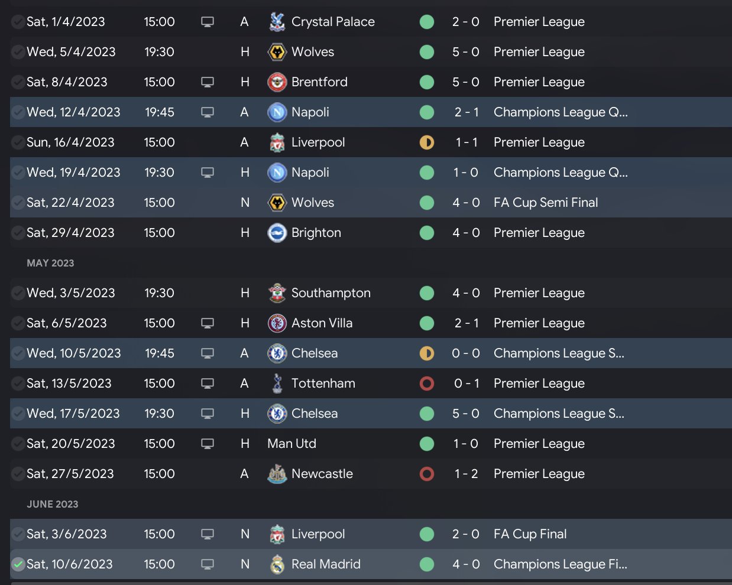732x585 pixels.
Task: Open the FA Cup Final competition link
Action: [530, 534]
